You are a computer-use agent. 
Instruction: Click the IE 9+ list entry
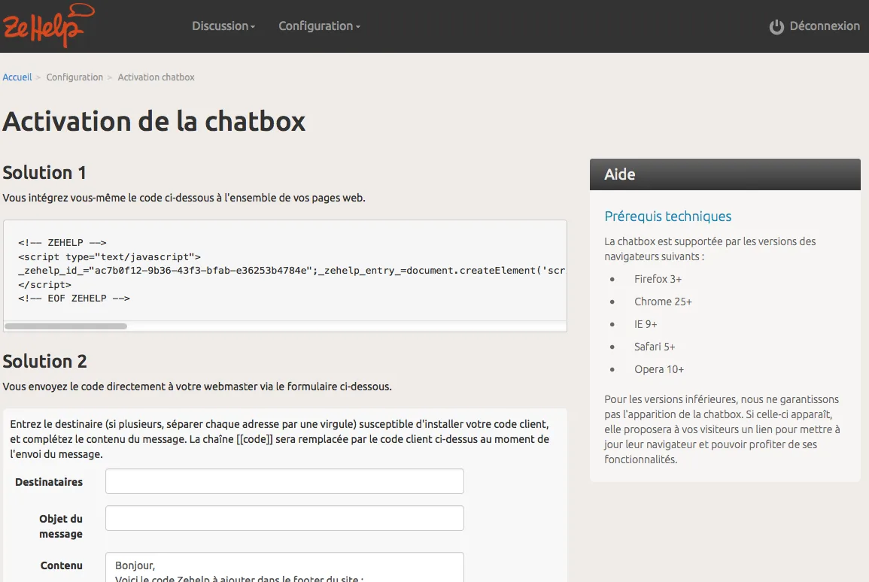[x=646, y=324]
